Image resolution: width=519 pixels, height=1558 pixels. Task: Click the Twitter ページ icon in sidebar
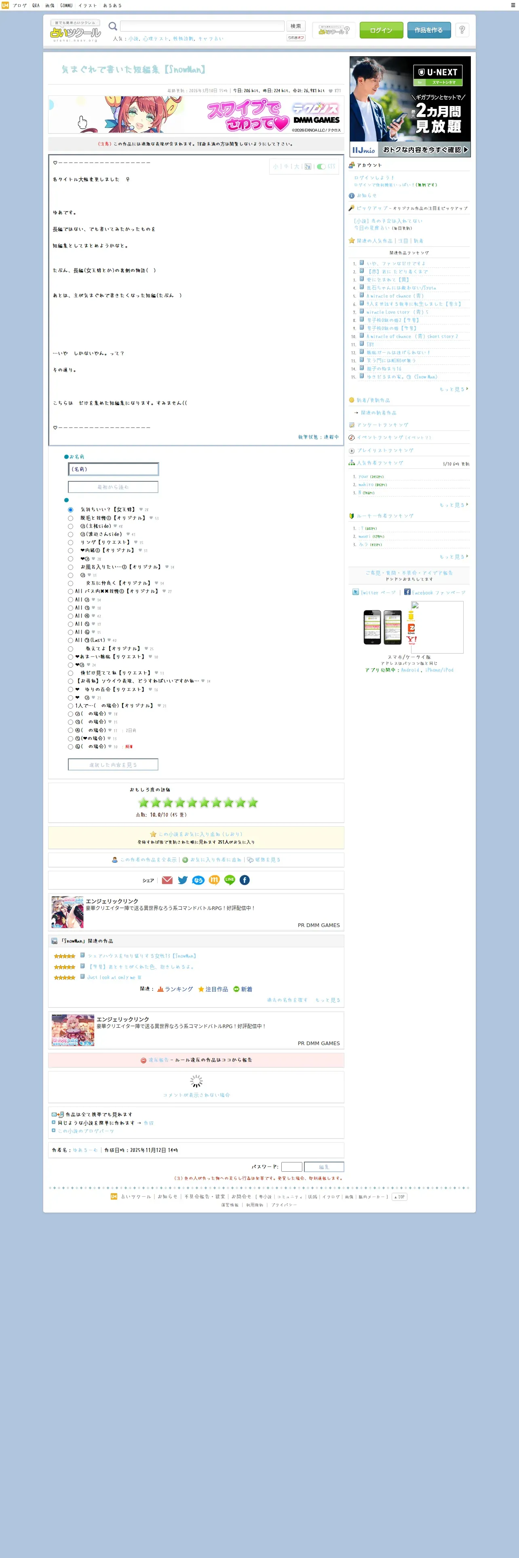coord(356,592)
